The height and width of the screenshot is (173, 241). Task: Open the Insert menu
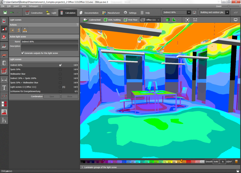click(x=16, y=5)
